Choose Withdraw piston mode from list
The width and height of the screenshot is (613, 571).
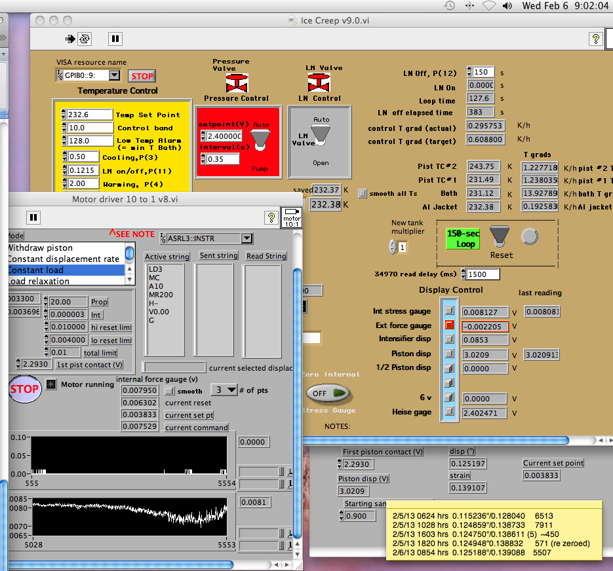click(40, 248)
